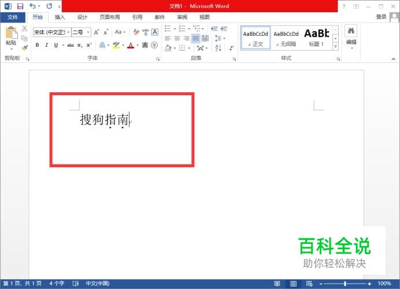Viewport: 400px width, 289px height.
Task: Switch to Web Layout view
Action: tap(309, 283)
